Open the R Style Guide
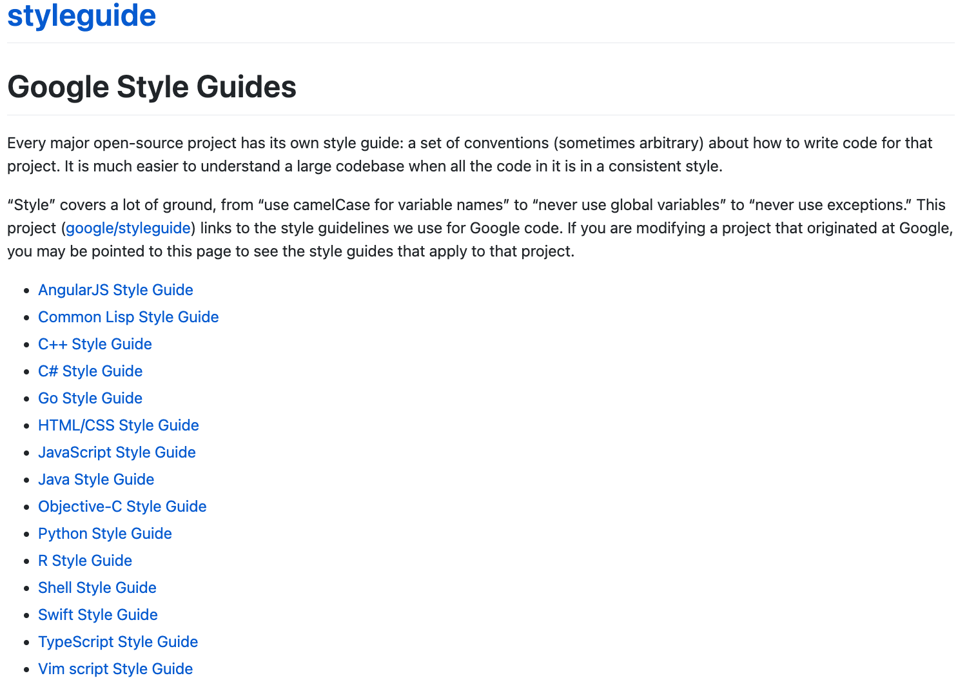The width and height of the screenshot is (958, 678). click(x=85, y=561)
